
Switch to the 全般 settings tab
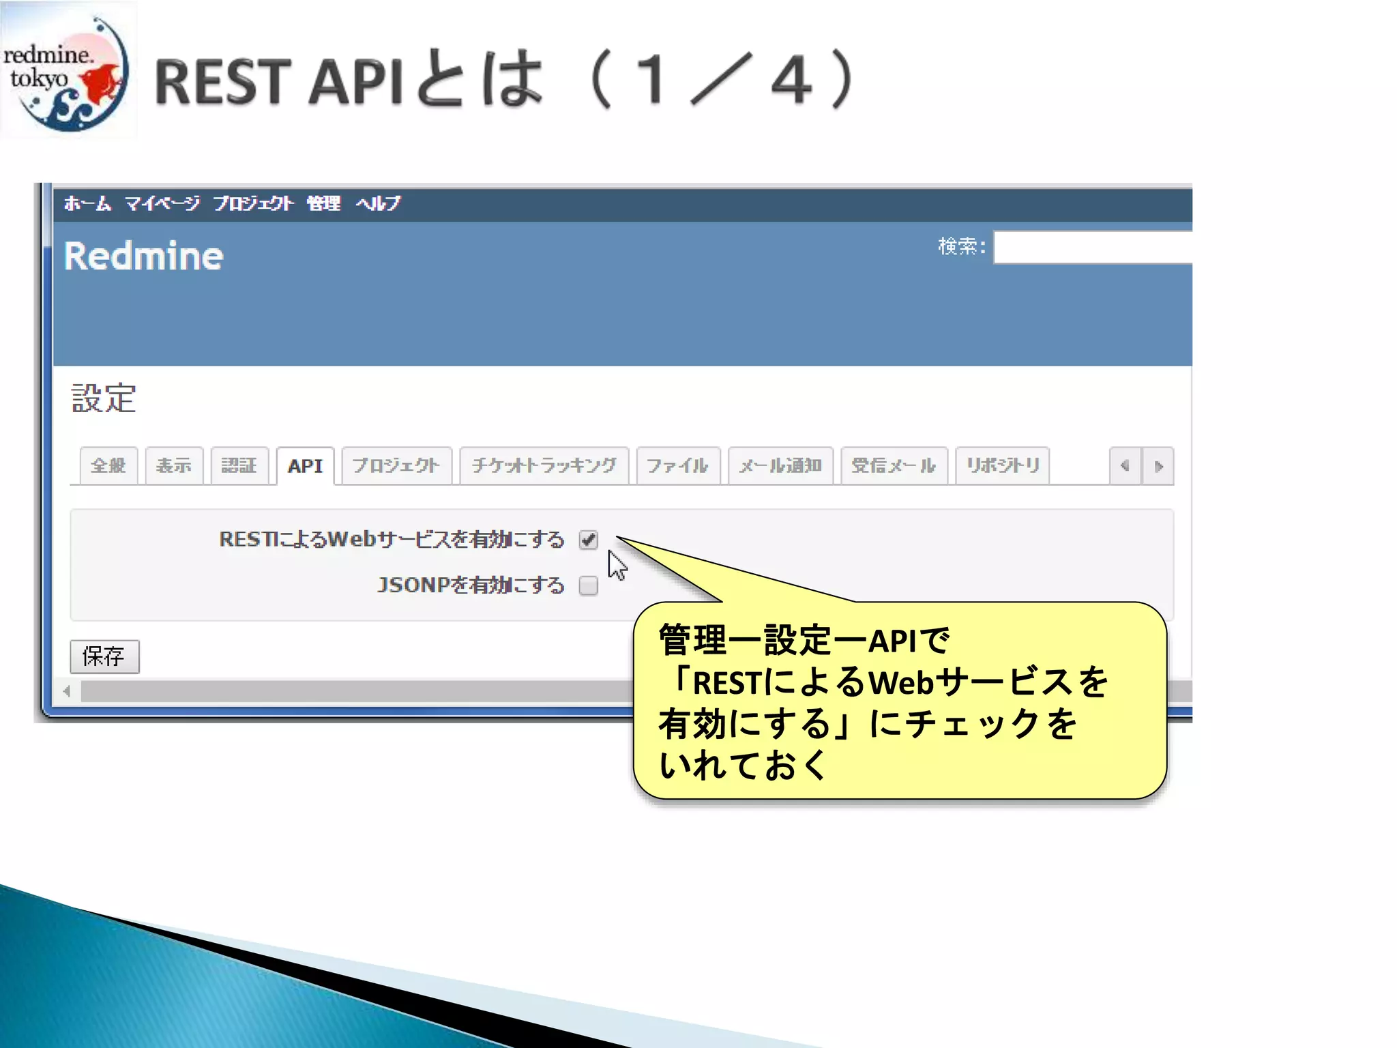pos(108,466)
